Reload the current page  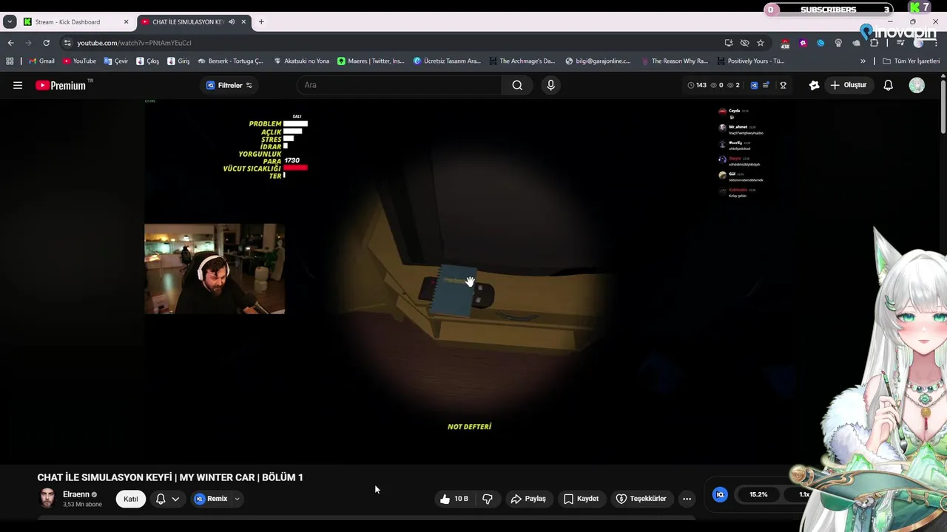(x=46, y=43)
